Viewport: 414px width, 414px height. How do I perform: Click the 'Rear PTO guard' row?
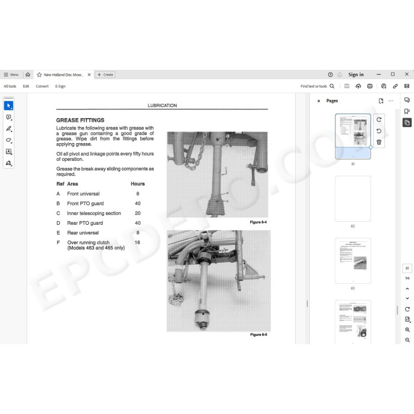coord(99,223)
